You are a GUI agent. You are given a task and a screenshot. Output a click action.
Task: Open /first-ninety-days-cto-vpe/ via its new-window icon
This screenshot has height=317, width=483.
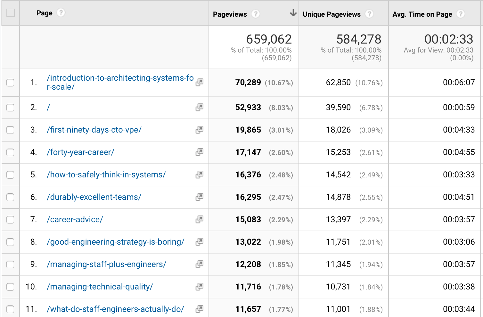(x=199, y=130)
